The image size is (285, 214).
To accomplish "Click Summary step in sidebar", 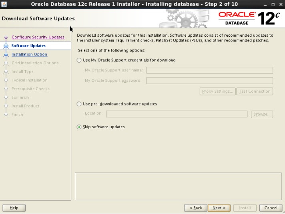I will click(x=20, y=97).
